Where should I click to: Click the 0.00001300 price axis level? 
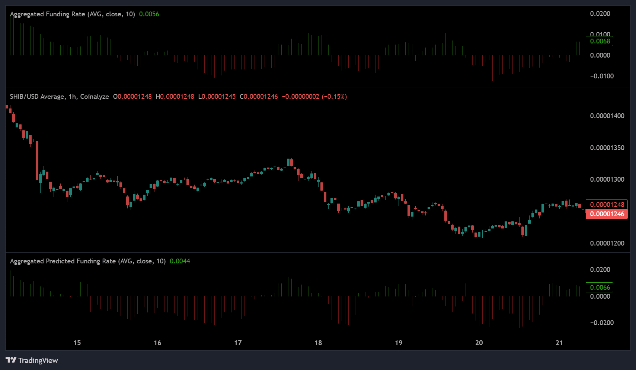[607, 179]
